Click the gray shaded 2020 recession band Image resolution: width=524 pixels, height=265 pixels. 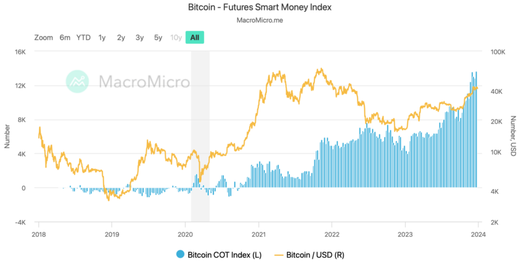200,136
